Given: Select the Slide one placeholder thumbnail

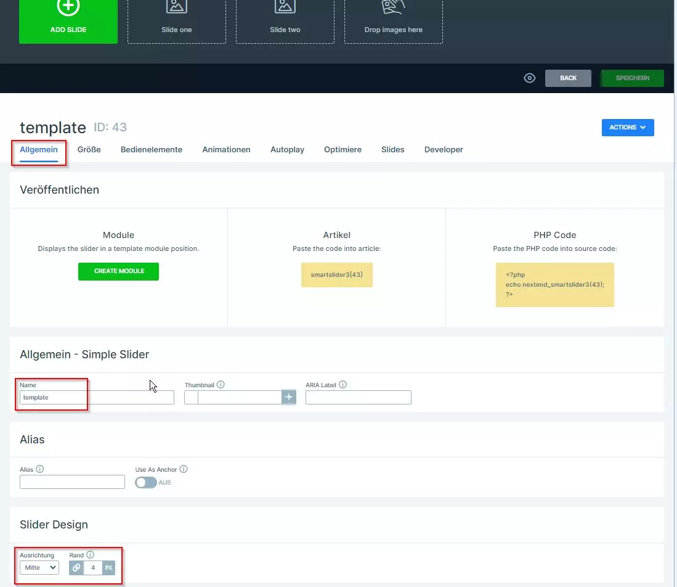Looking at the screenshot, I should pos(177,21).
